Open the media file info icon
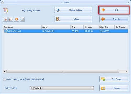Screen dimensions: 131x94 pyautogui.click(x=22, y=19)
